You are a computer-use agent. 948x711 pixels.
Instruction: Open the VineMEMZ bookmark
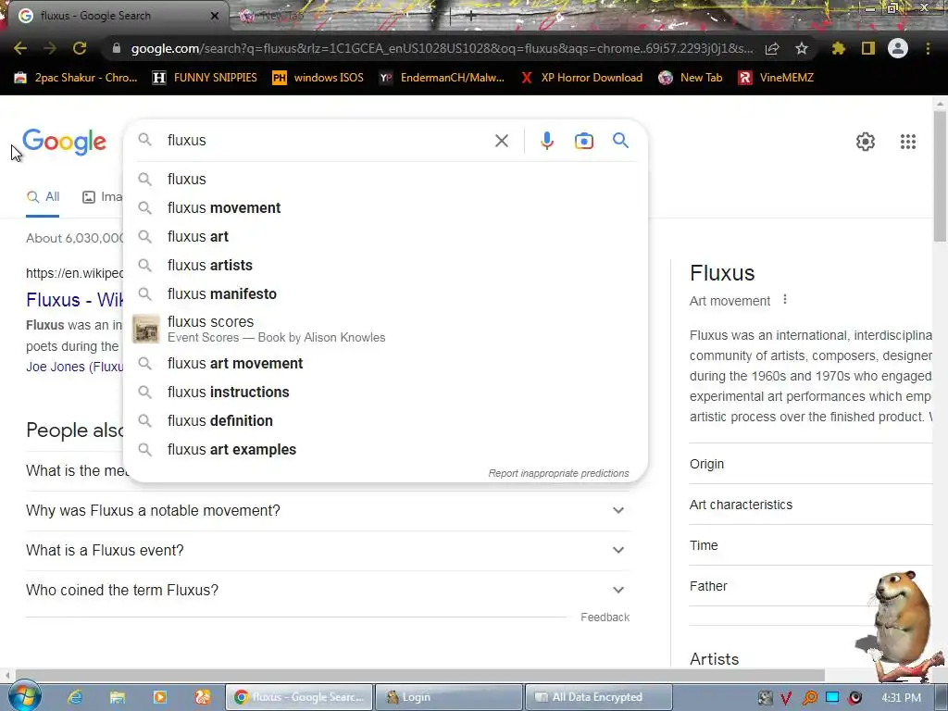777,78
